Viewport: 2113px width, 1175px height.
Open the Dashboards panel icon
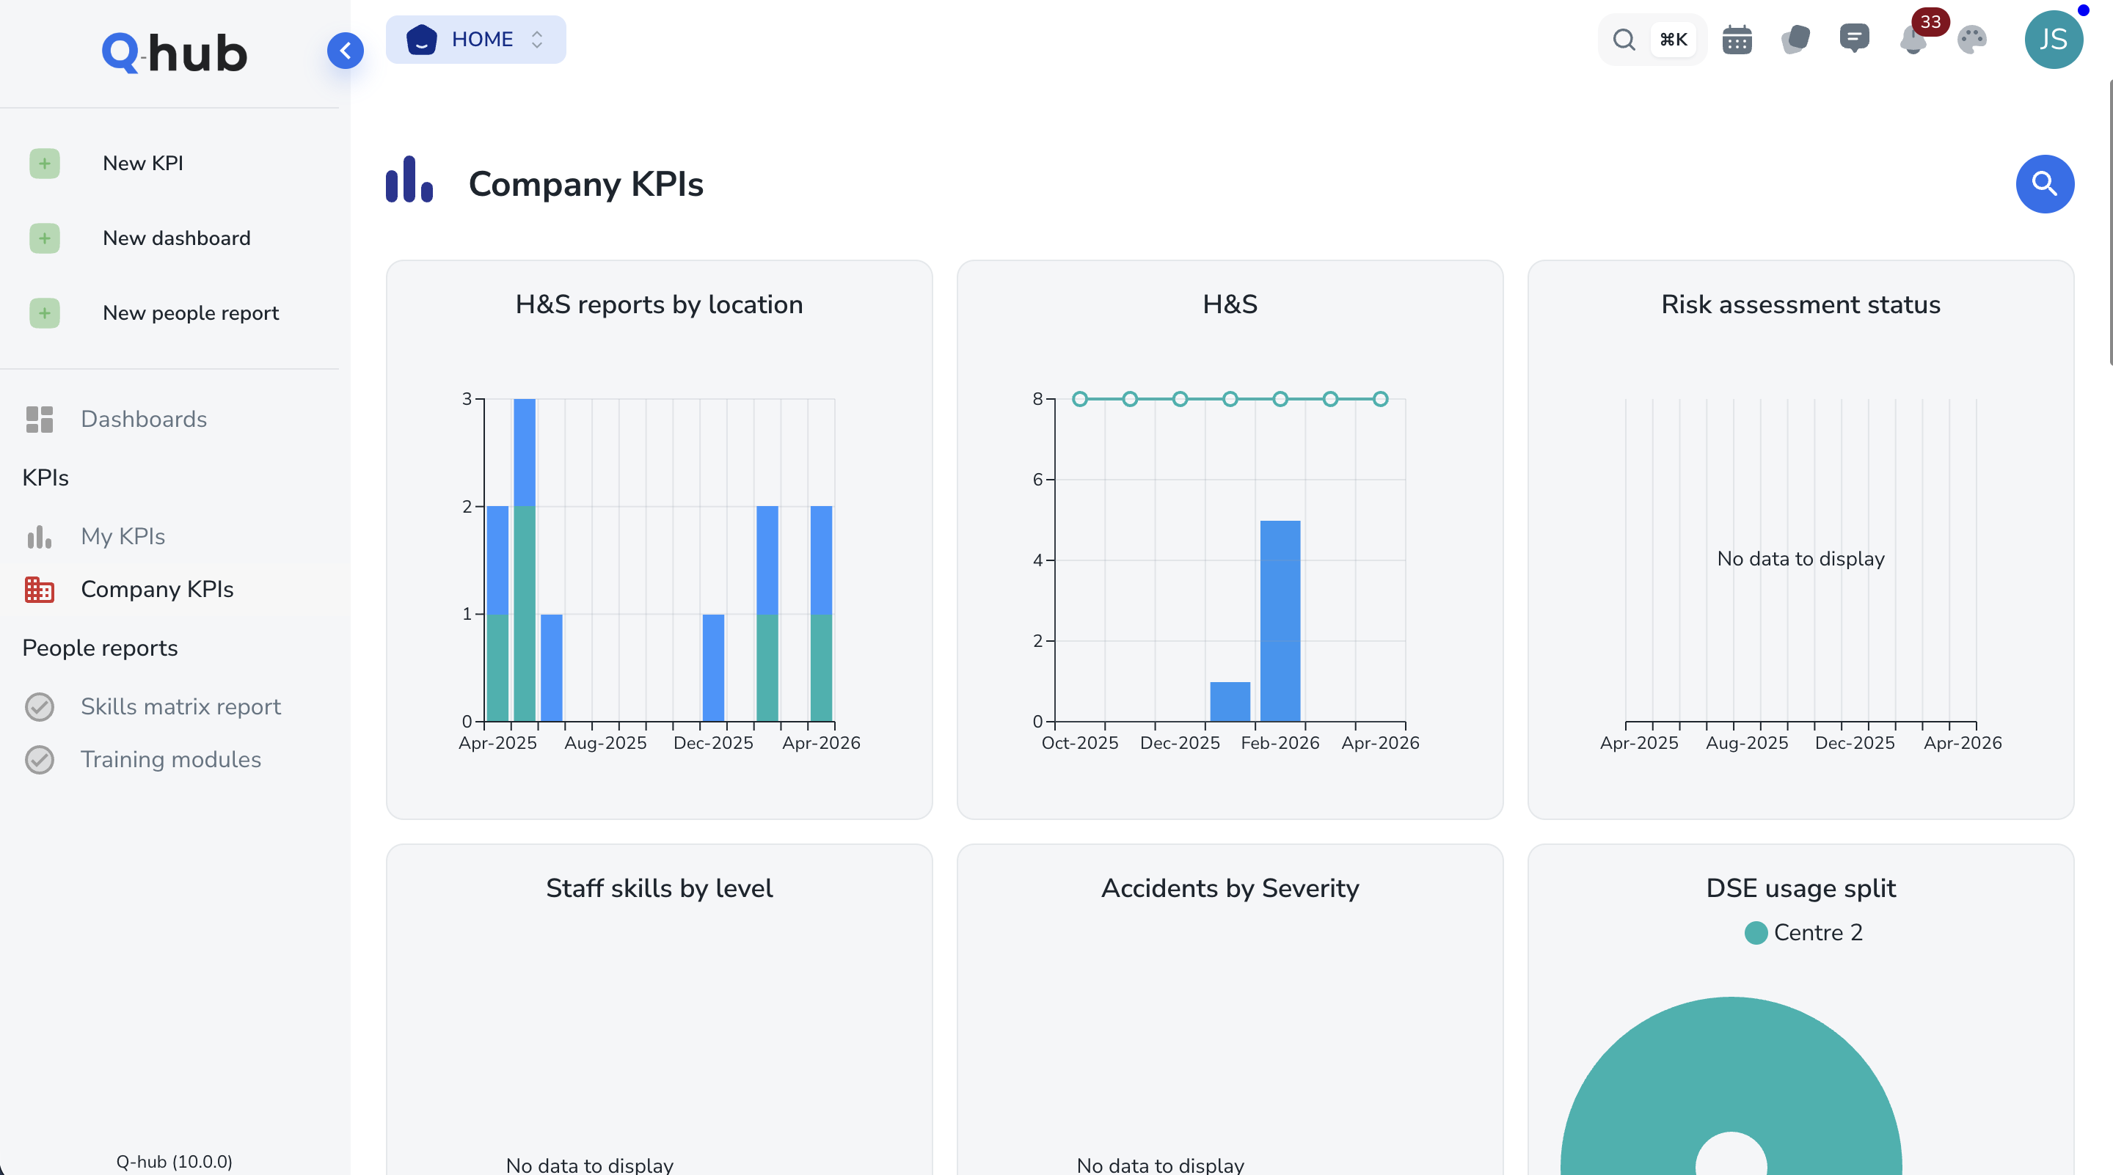(x=40, y=420)
